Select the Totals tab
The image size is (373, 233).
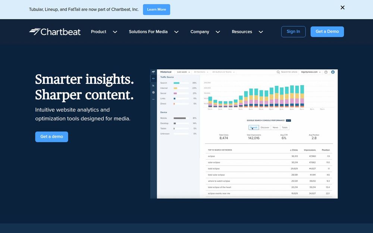[285, 127]
